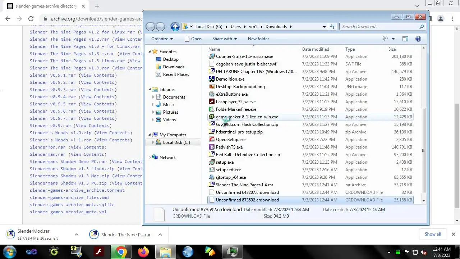Select Slender The Nine Pages 1.4.rar file
The image size is (460, 259).
pos(310,185)
